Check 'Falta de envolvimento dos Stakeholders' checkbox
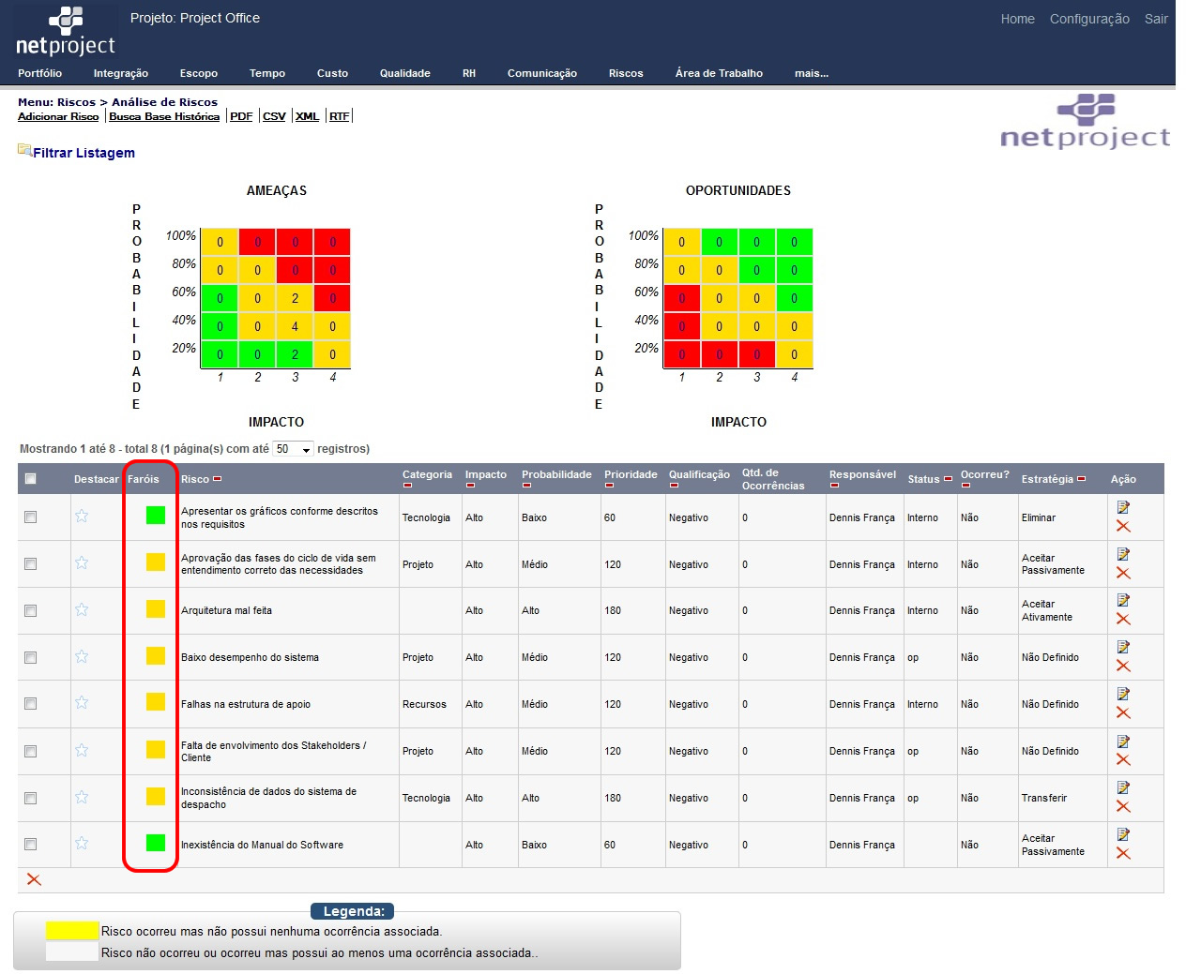Viewport: 1201px width, 974px height. point(30,751)
